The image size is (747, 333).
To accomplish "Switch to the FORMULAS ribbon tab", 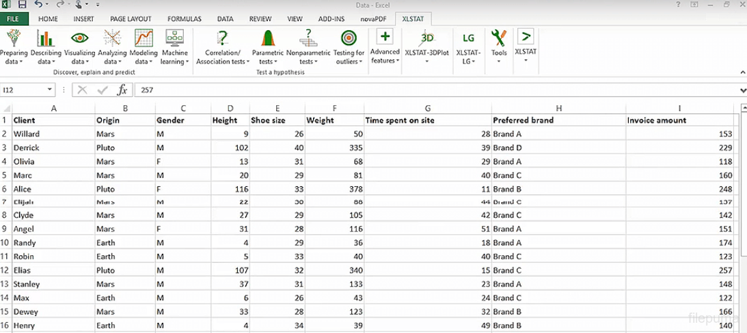I will point(185,19).
